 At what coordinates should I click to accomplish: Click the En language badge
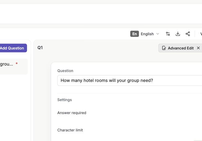pos(134,34)
